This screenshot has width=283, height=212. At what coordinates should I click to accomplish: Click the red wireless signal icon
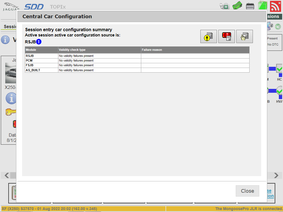click(x=275, y=6)
